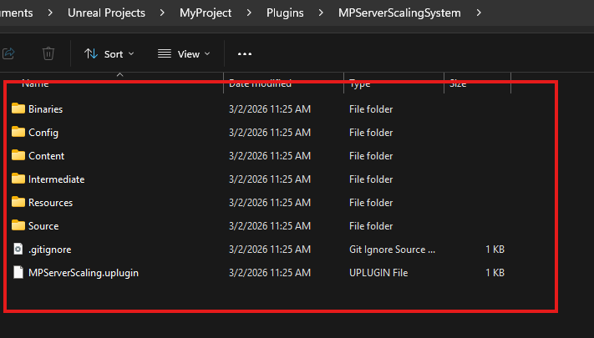Select the Config folder icon
Screen dimensions: 594x338
(x=18, y=133)
